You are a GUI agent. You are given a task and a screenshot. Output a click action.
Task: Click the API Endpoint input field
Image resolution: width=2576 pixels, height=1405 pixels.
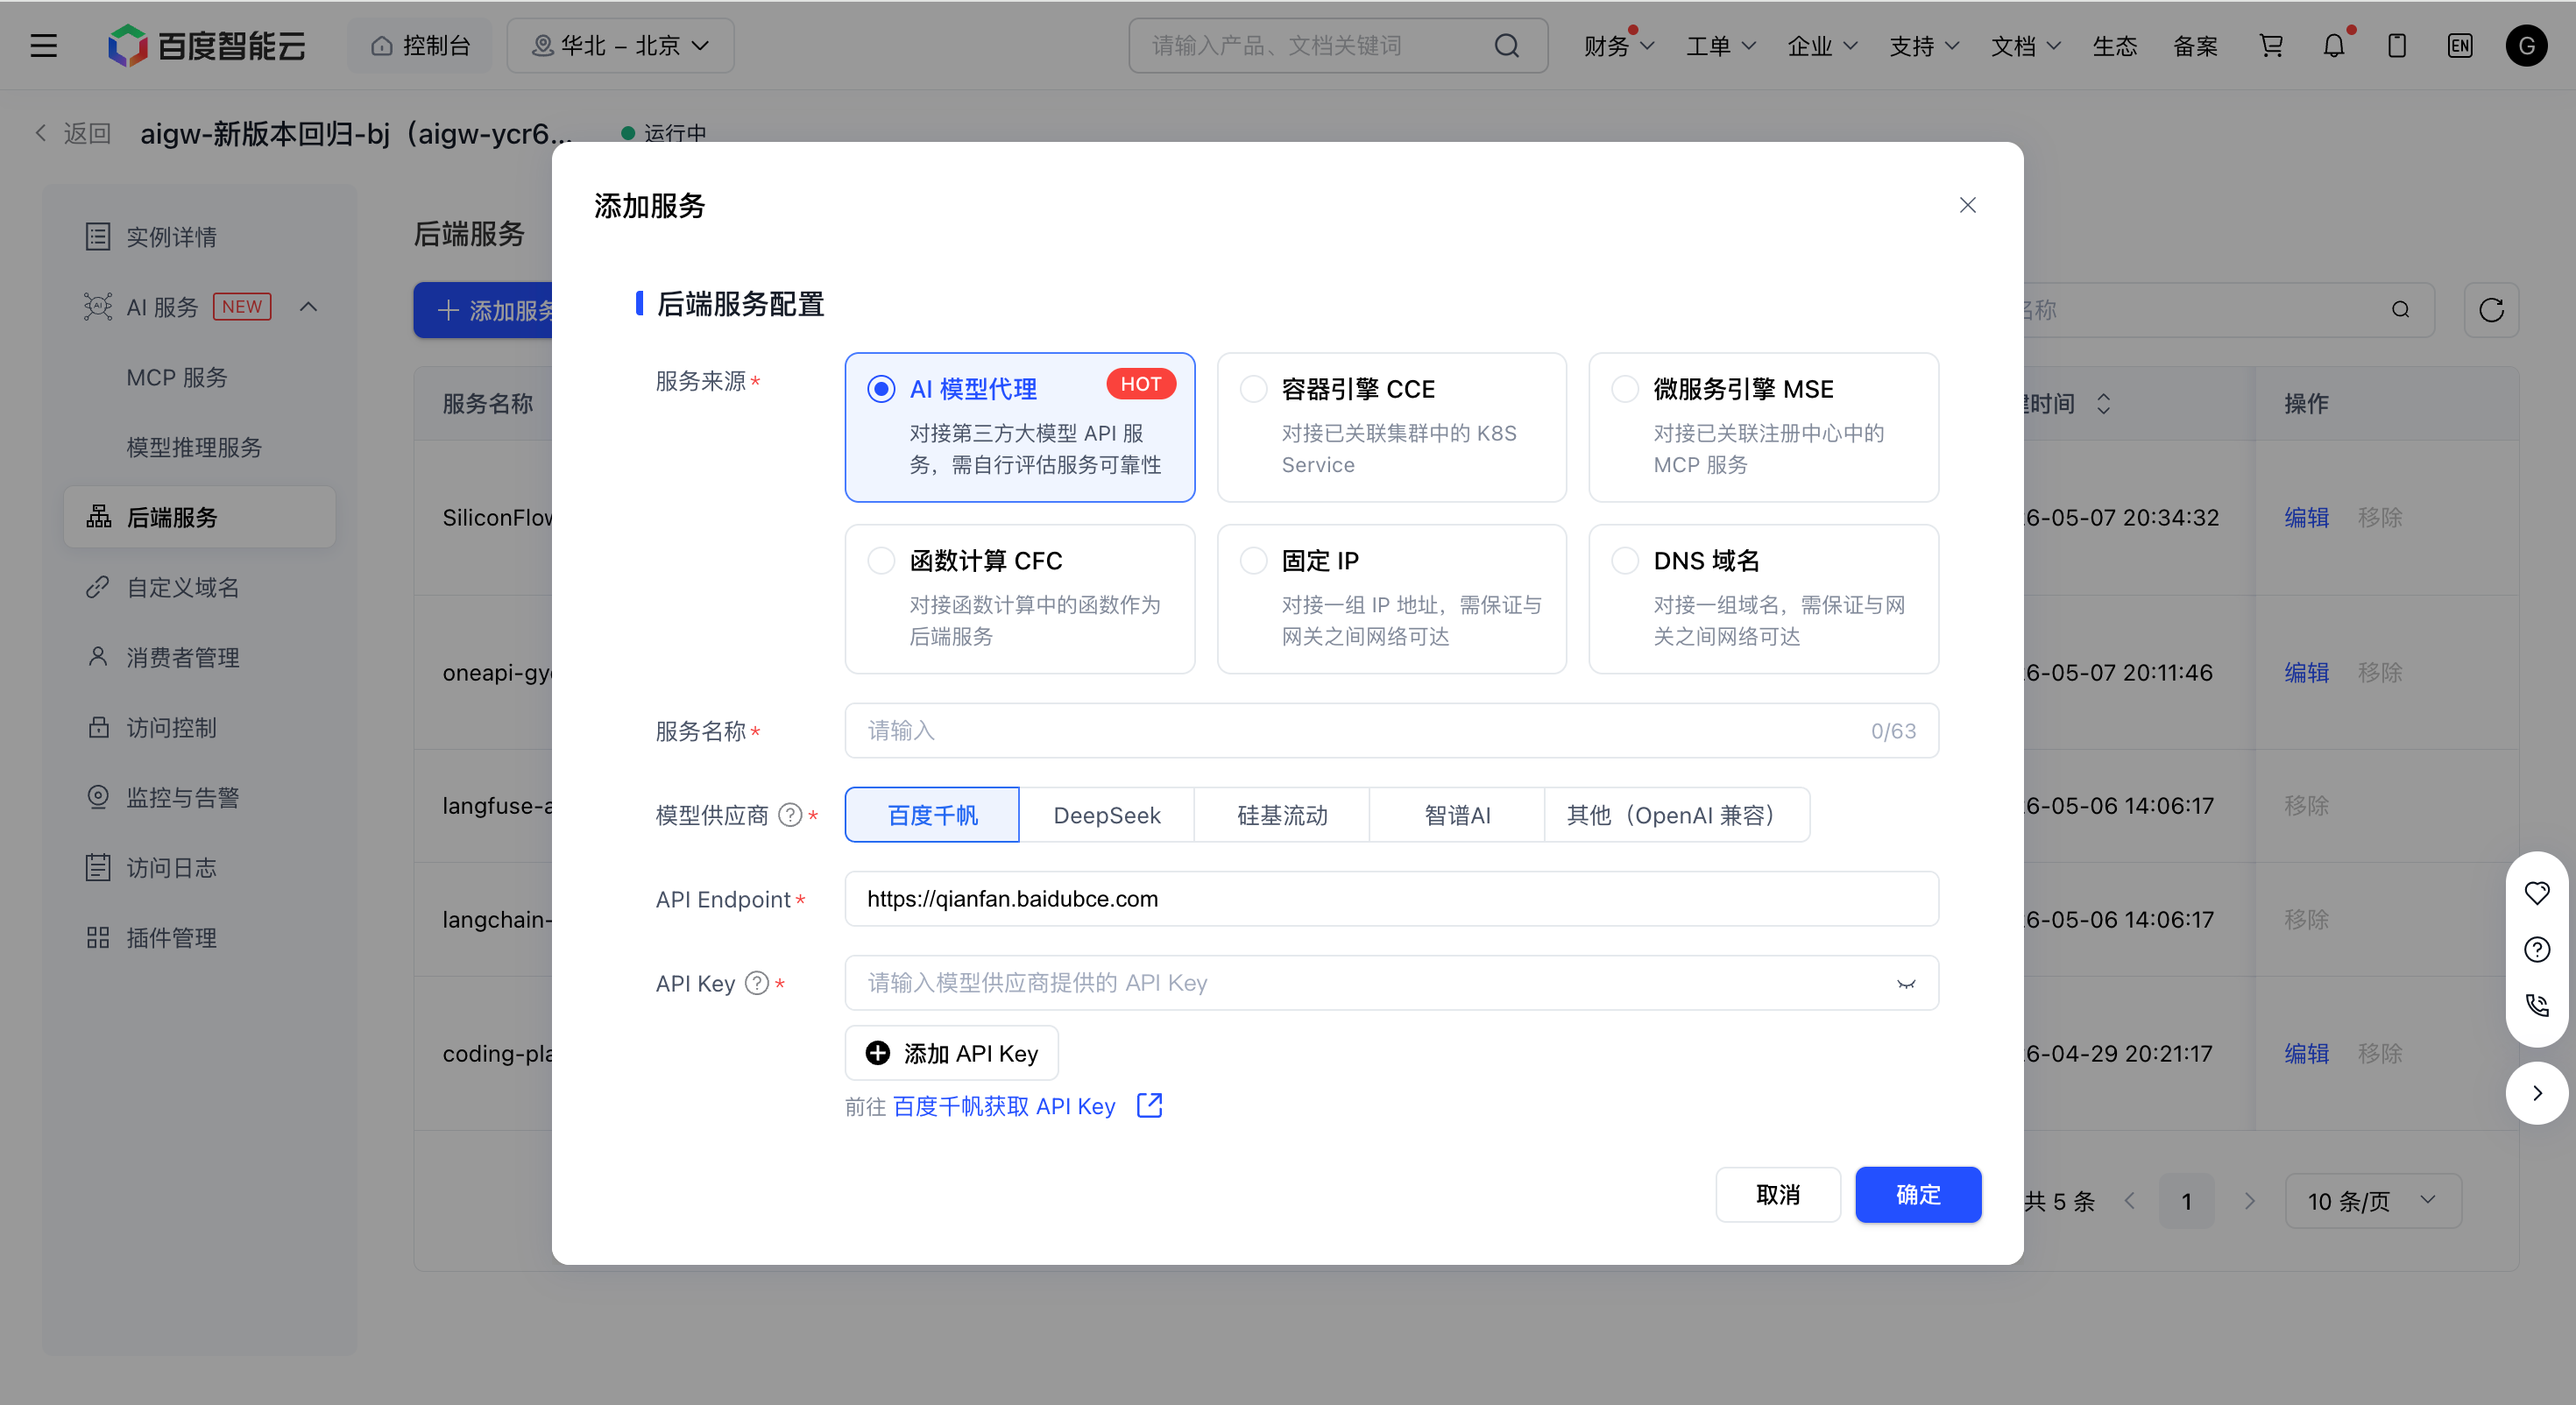[1391, 899]
